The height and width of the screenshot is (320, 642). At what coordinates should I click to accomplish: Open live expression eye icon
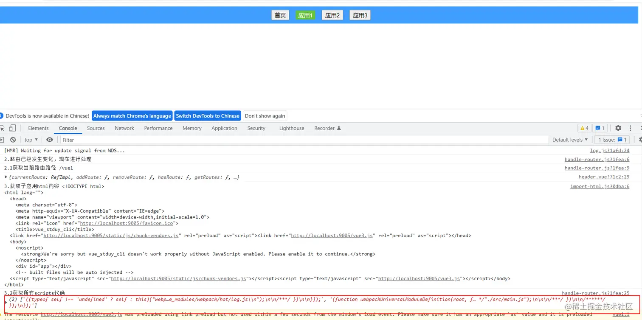tap(50, 140)
